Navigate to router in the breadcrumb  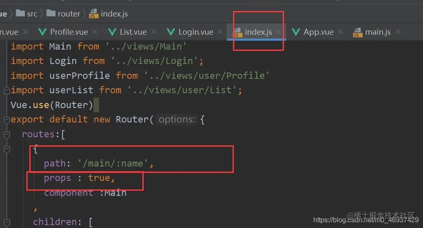[69, 14]
